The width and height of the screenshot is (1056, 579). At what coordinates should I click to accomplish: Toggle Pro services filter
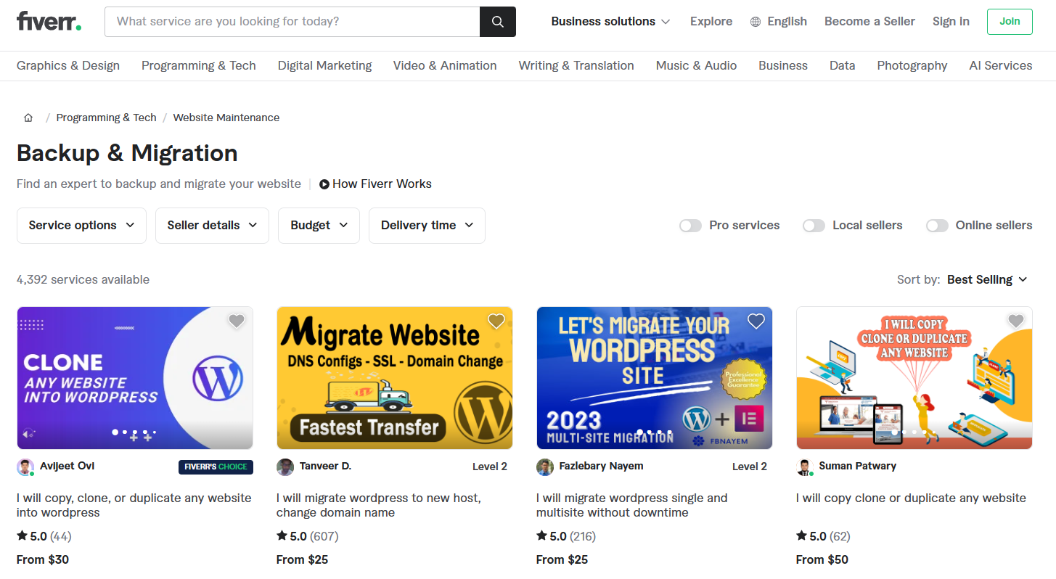[x=690, y=226]
